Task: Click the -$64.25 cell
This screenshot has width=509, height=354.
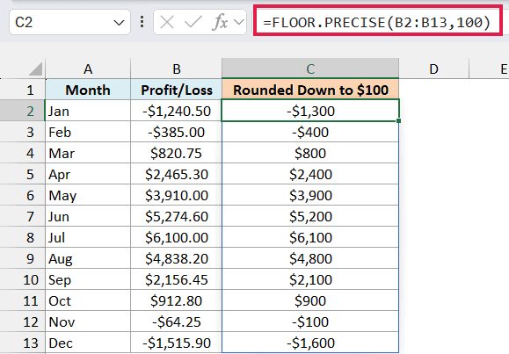Action: (177, 321)
